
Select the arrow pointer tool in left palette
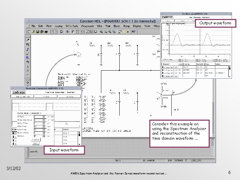tap(28, 40)
